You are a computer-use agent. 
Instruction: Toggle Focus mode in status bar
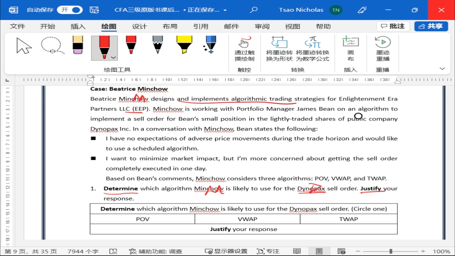coord(268,251)
